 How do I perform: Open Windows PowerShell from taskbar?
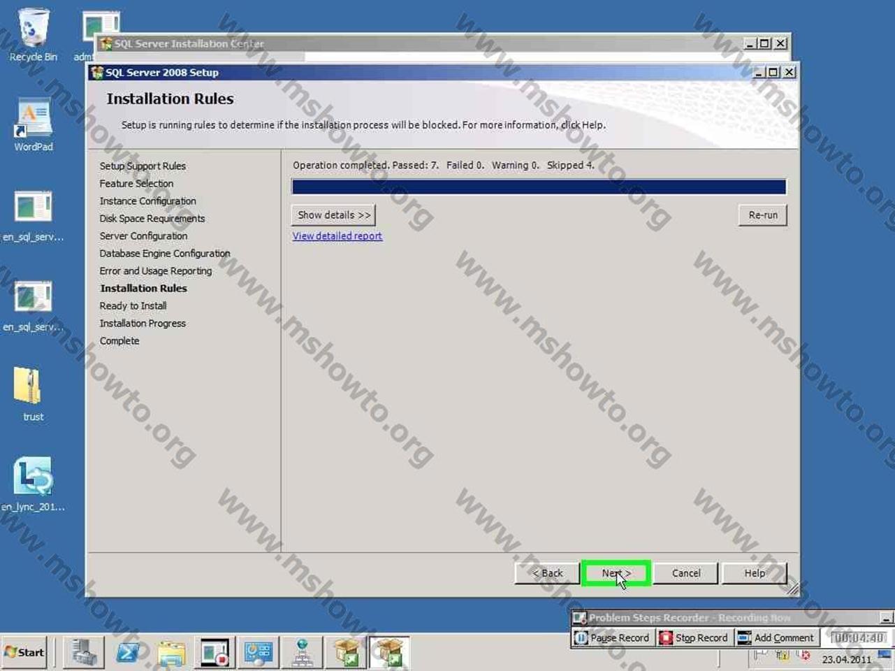pyautogui.click(x=129, y=653)
